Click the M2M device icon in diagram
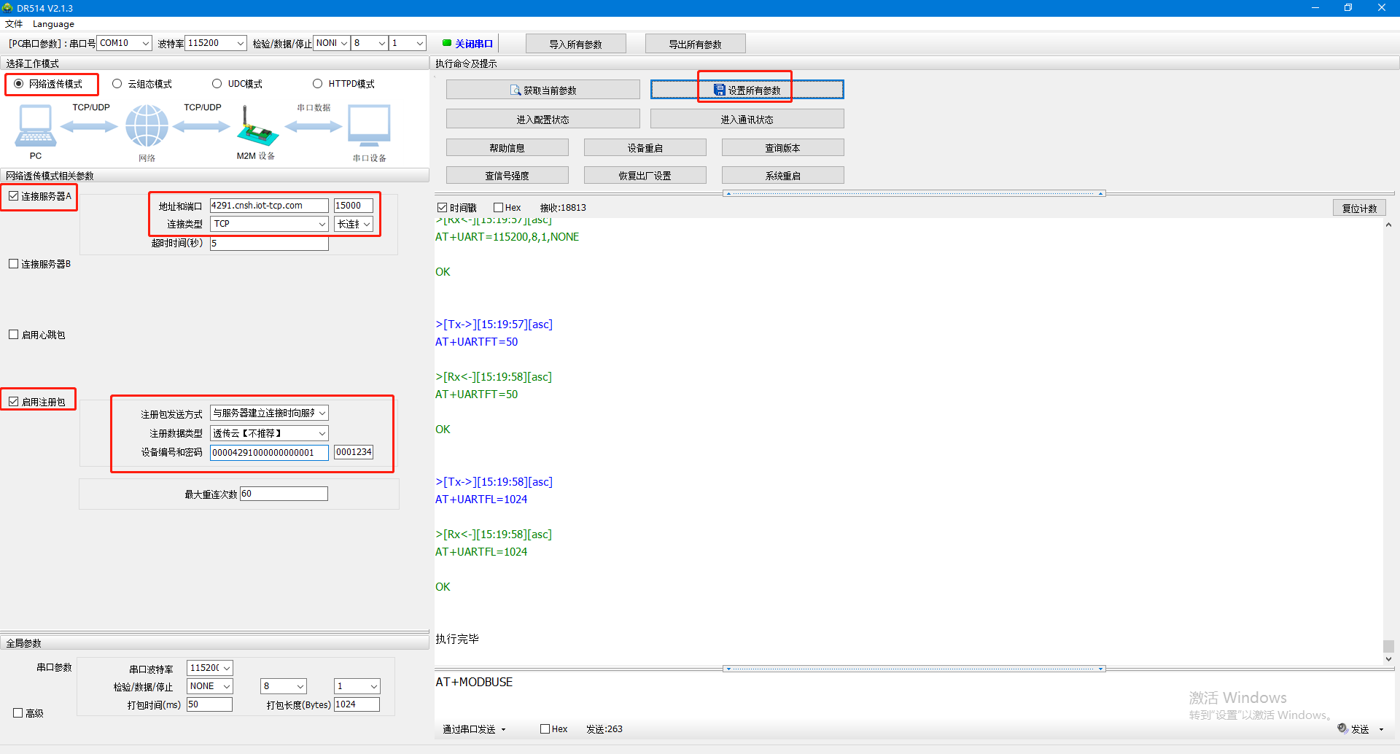The height and width of the screenshot is (754, 1400). tap(256, 128)
